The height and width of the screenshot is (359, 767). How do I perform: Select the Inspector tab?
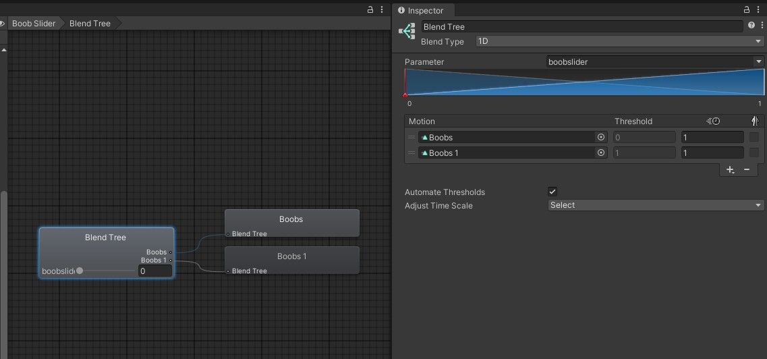click(424, 10)
